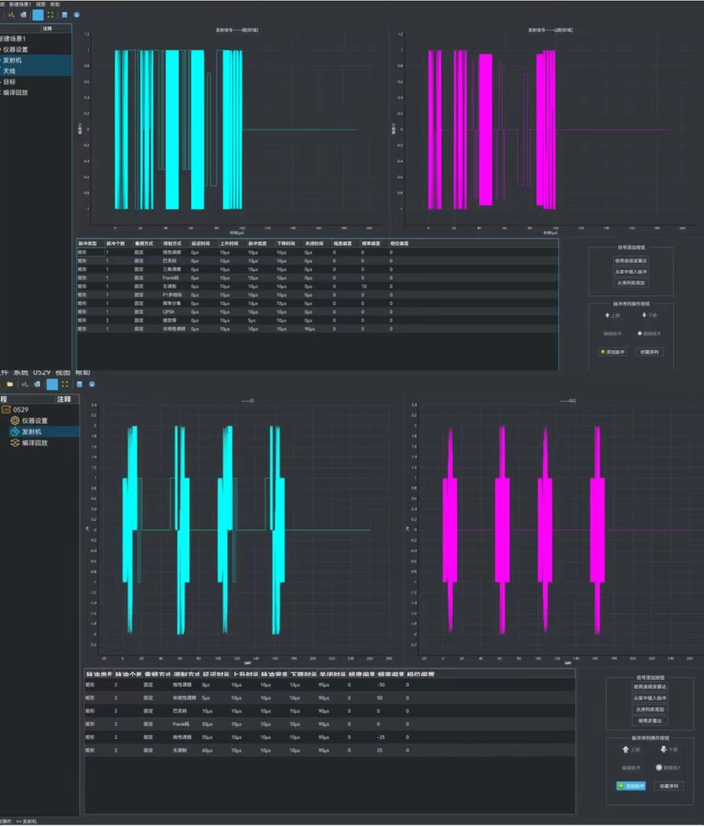Open the 帮助 menu in upper window
Image resolution: width=704 pixels, height=827 pixels.
point(55,4)
